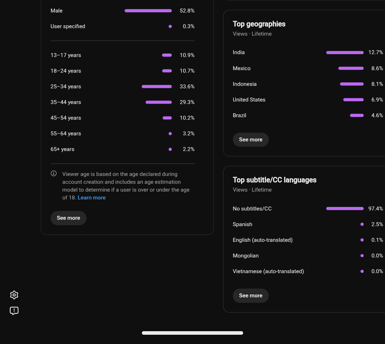The width and height of the screenshot is (385, 344).
Task: Click See more under age demographics
Action: tap(68, 218)
